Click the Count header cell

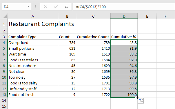pos(67,37)
